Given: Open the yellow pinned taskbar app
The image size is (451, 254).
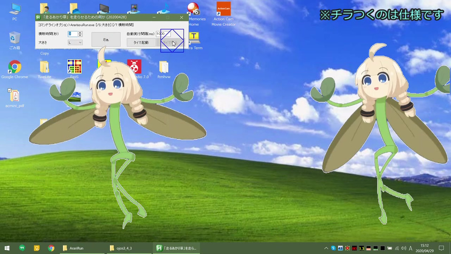Looking at the screenshot, I should (37, 248).
